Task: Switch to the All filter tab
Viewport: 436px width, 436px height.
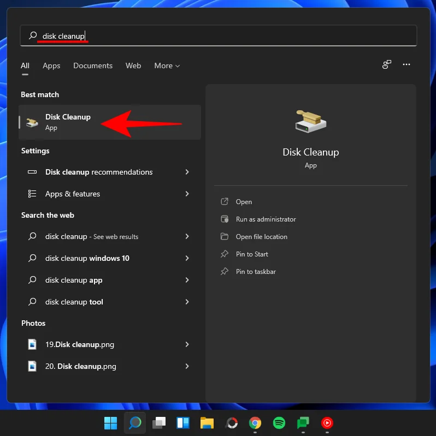Action: click(x=25, y=65)
